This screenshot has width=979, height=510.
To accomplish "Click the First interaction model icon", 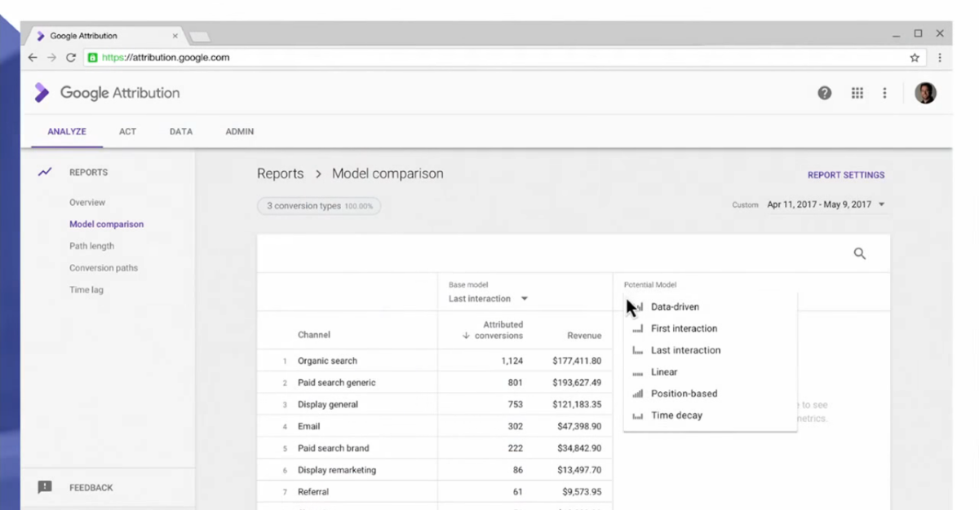I will click(x=638, y=329).
